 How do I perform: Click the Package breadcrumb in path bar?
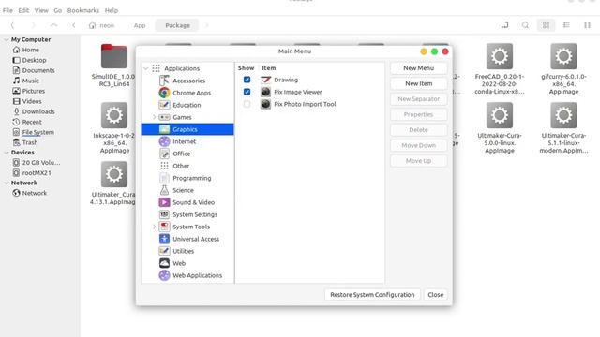[x=177, y=25]
